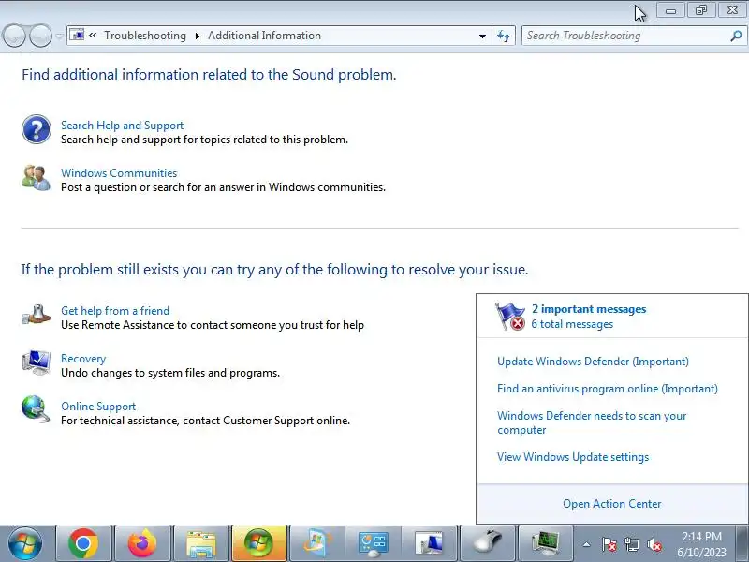The image size is (749, 562).
Task: Open the Search Help and Support link
Action: point(123,126)
